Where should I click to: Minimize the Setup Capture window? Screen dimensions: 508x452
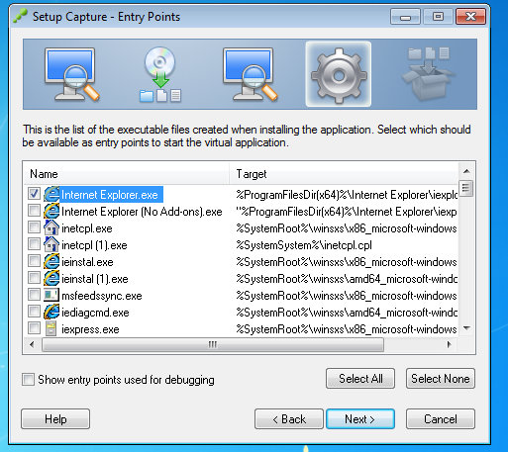pyautogui.click(x=405, y=17)
